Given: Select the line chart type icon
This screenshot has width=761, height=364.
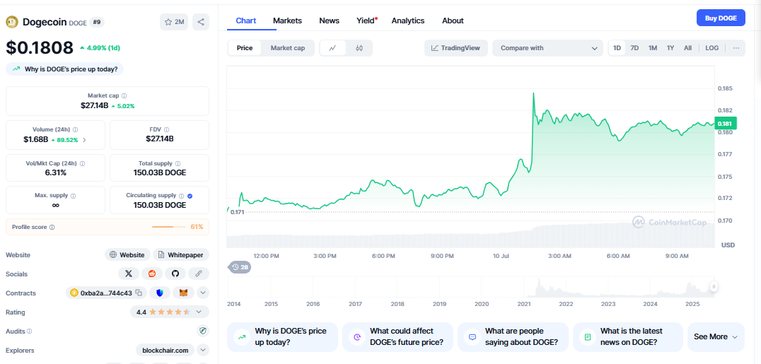Looking at the screenshot, I should click(332, 48).
